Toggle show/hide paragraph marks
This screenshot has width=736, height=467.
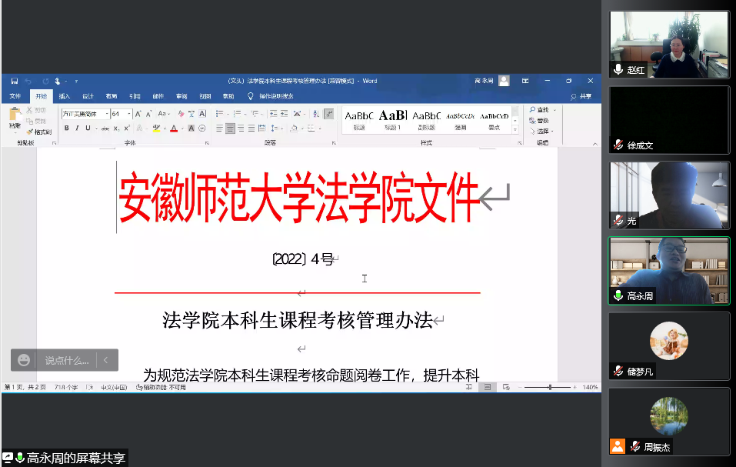(329, 114)
